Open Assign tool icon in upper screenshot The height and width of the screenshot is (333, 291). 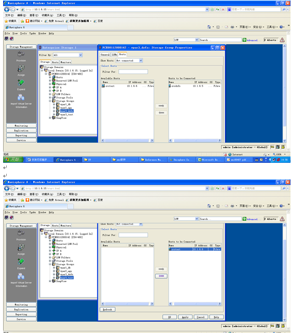(21, 68)
